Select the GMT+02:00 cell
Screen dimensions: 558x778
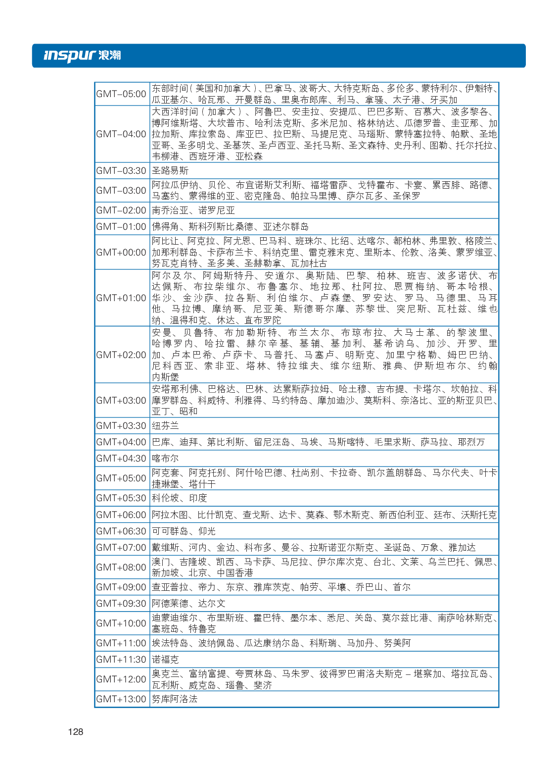coord(122,355)
